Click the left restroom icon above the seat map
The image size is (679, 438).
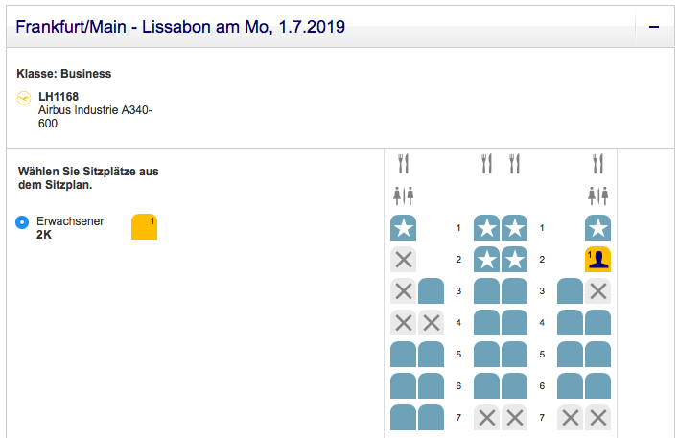tap(403, 196)
